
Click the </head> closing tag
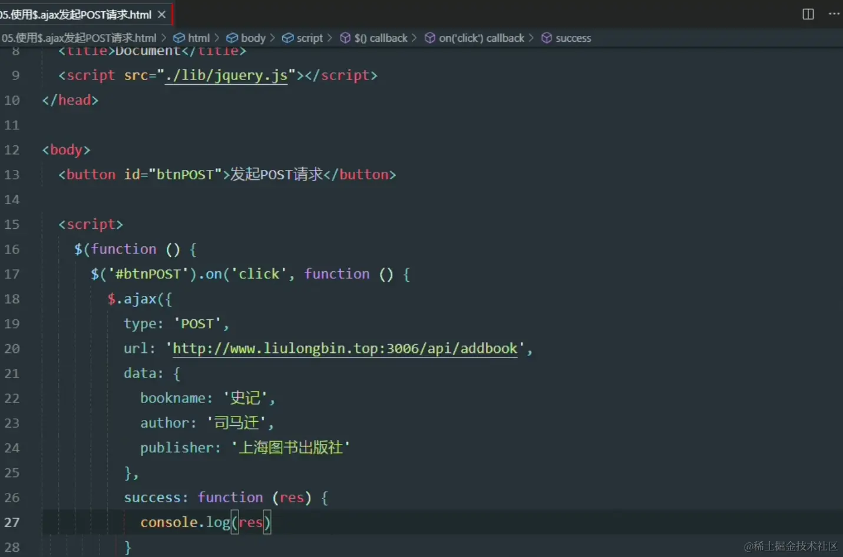pos(70,100)
